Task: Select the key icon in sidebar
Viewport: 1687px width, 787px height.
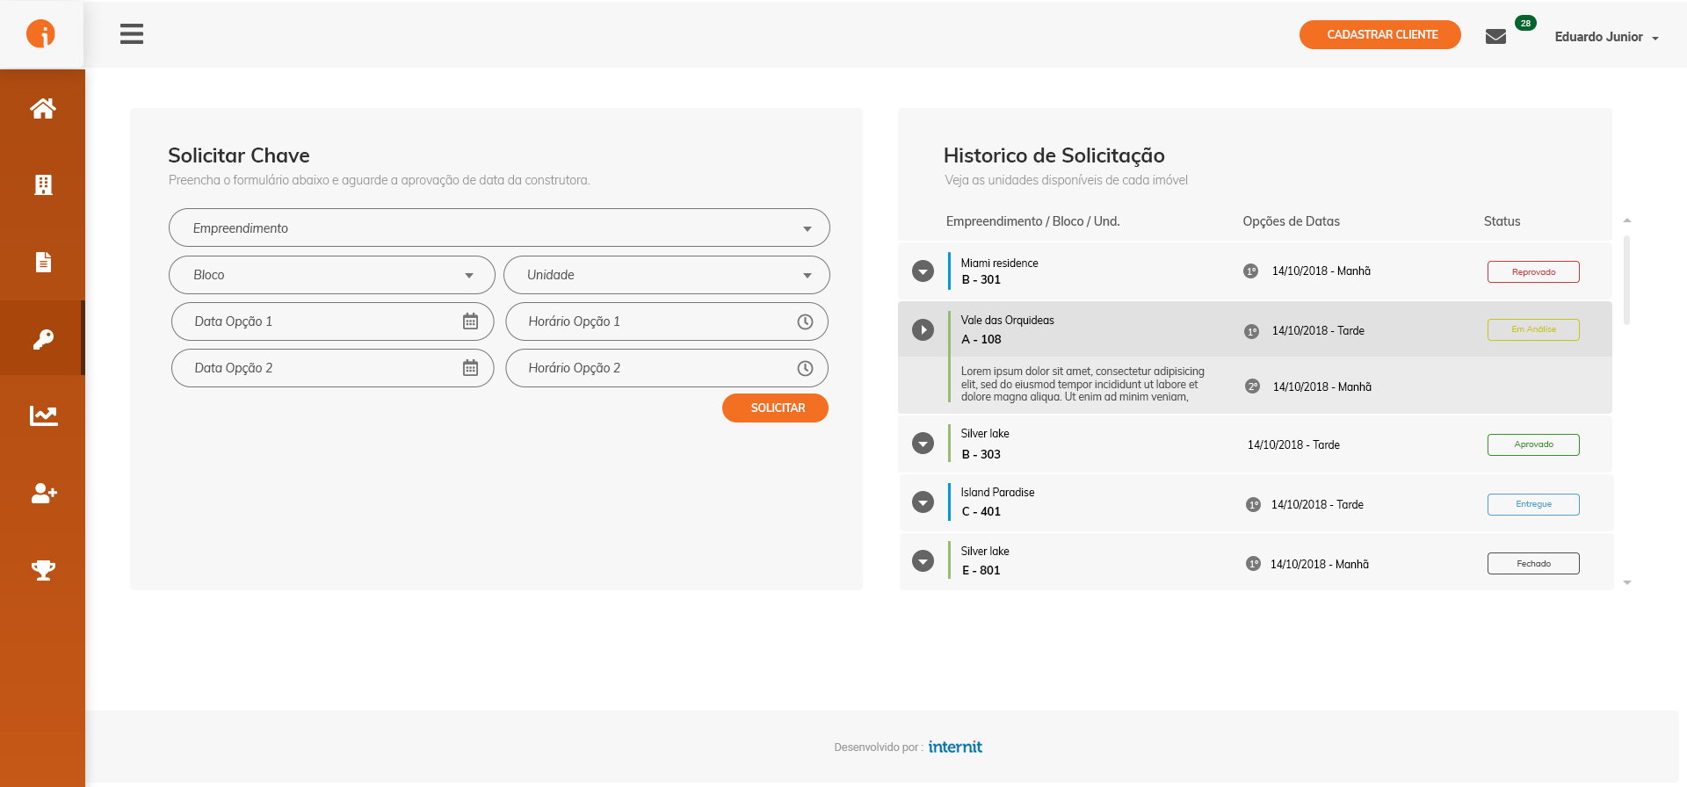Action: coord(43,339)
